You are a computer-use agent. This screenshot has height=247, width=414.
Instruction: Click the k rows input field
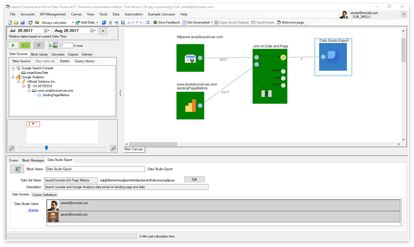click(67, 45)
